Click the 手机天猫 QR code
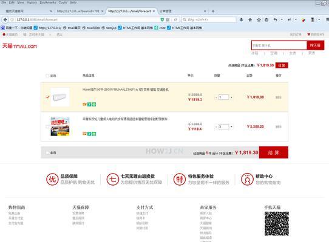329x242 pixels. point(277,224)
